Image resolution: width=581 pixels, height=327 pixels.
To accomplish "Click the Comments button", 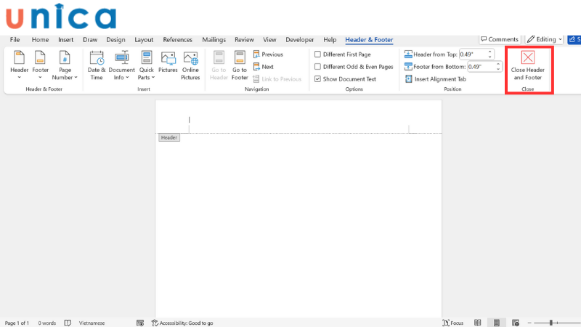I will coord(499,39).
